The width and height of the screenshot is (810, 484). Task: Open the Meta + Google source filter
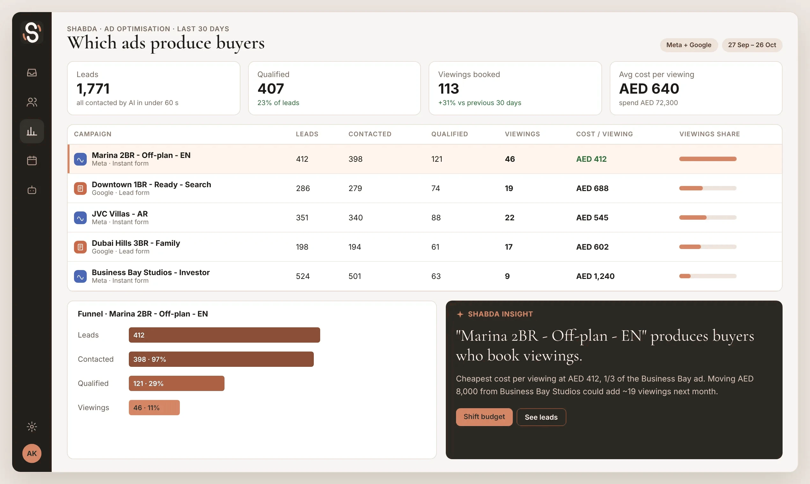[x=689, y=45]
